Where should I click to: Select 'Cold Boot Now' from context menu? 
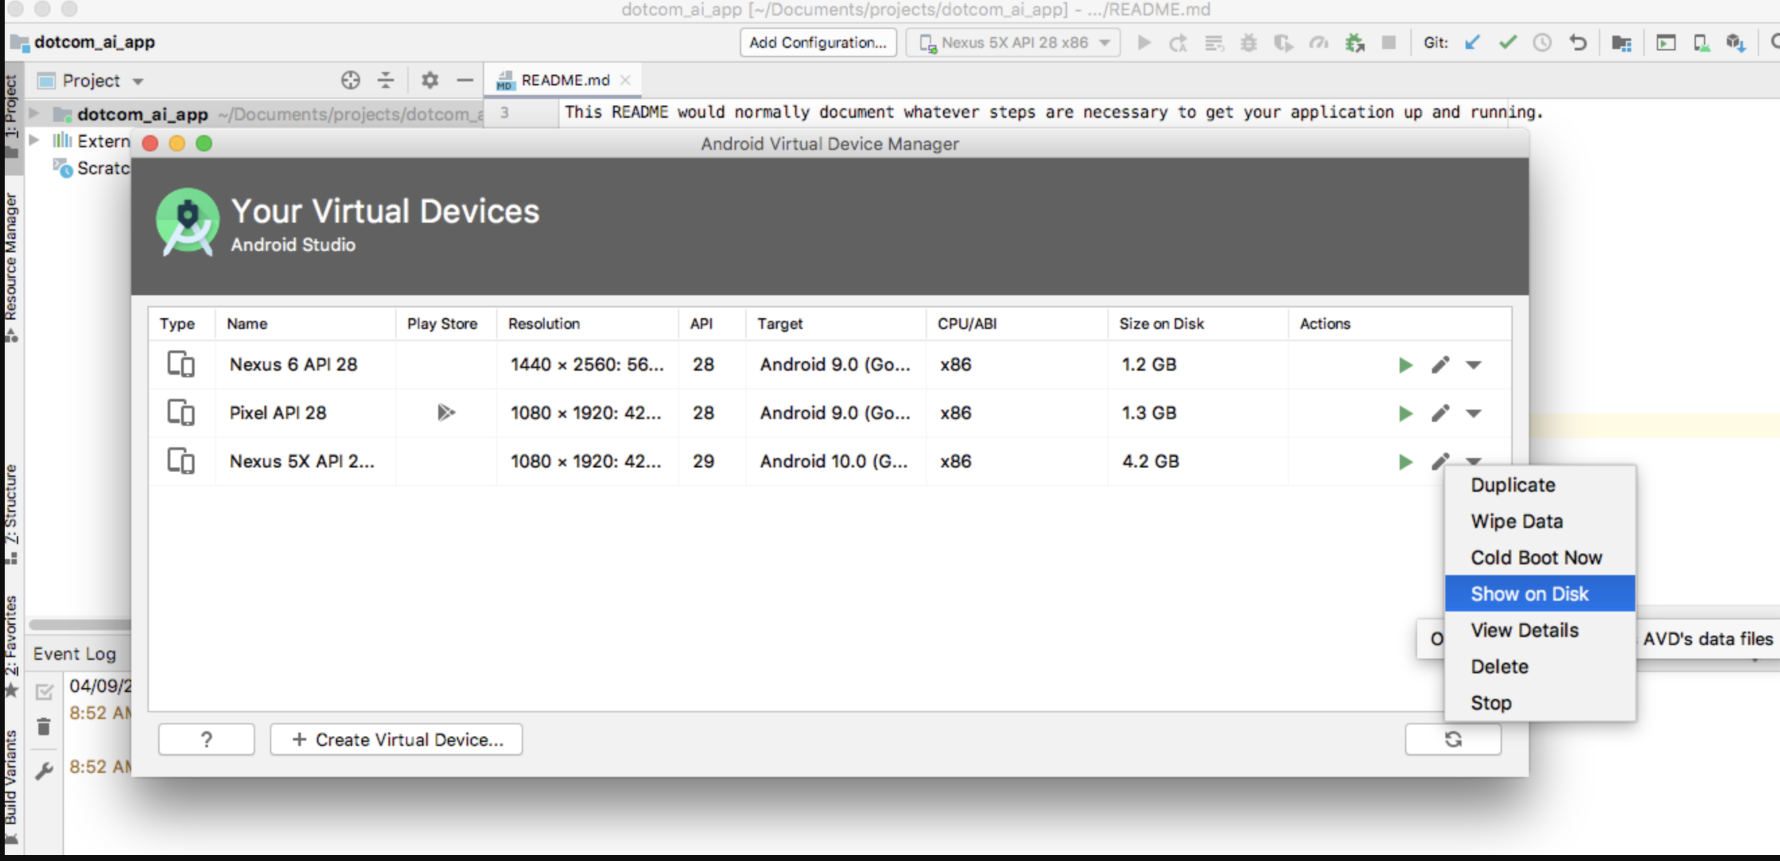tap(1536, 557)
